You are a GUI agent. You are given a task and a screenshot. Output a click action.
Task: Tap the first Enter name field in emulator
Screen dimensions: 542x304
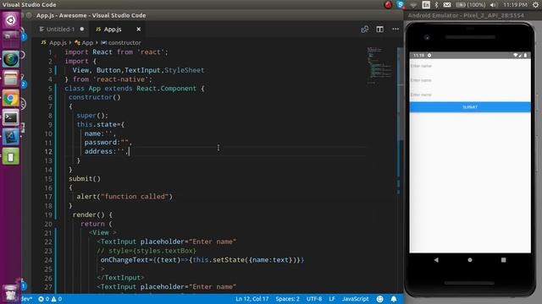pos(470,66)
